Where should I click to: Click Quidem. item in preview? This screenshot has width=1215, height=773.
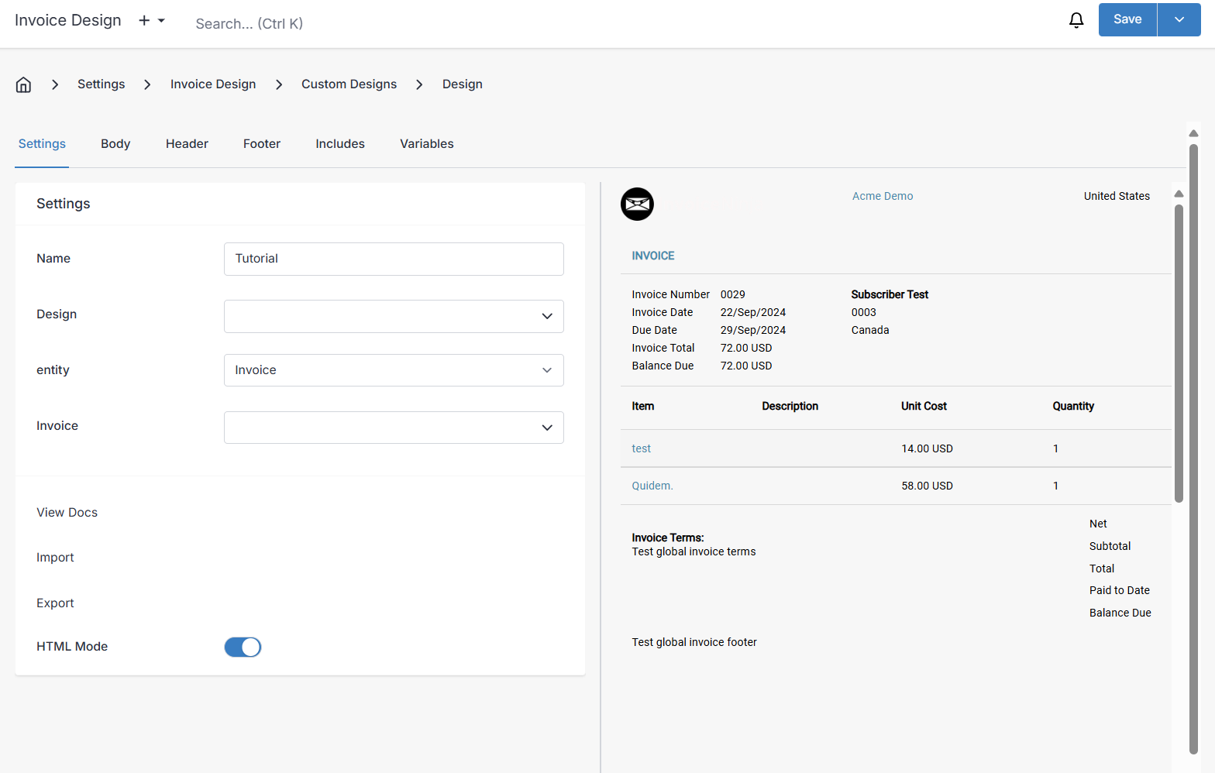pyautogui.click(x=652, y=486)
